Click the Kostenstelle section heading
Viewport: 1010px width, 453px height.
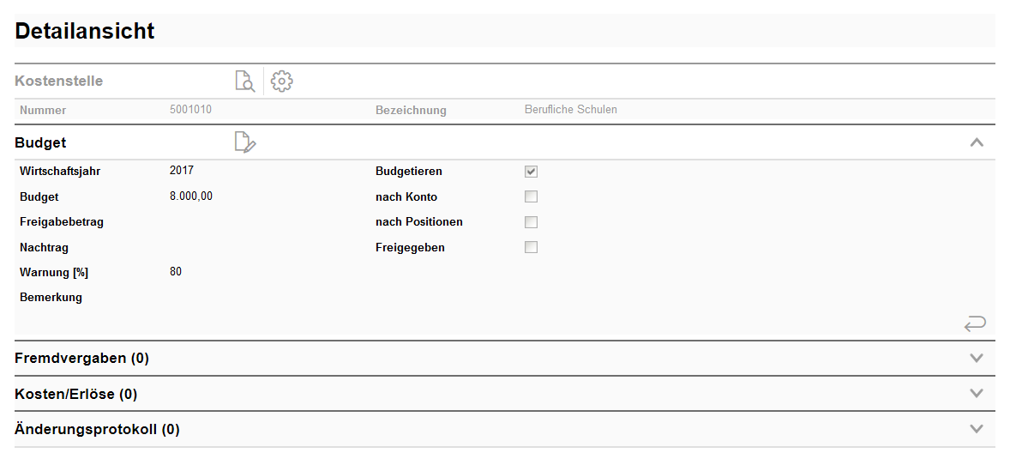coord(59,82)
